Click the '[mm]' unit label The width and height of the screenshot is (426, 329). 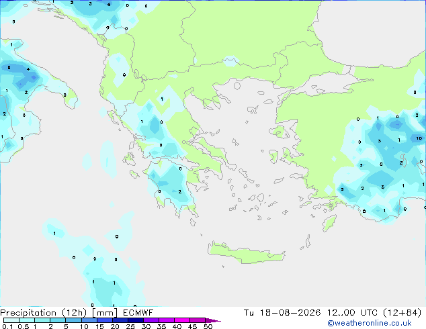(105, 313)
